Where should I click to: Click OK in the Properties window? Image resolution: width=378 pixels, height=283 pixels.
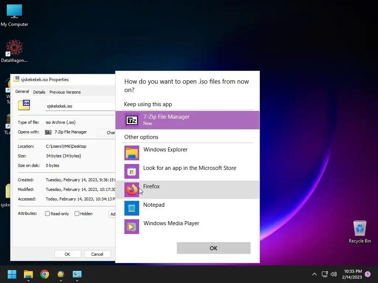coord(68,254)
